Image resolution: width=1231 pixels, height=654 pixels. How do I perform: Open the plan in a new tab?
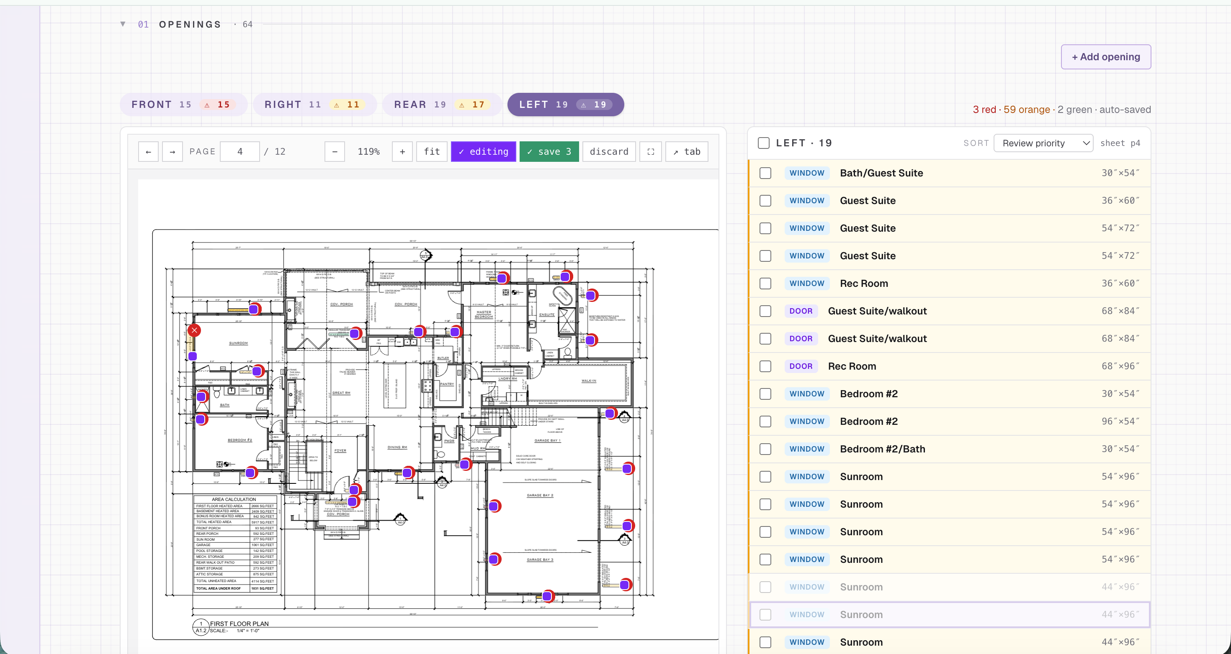coord(687,152)
